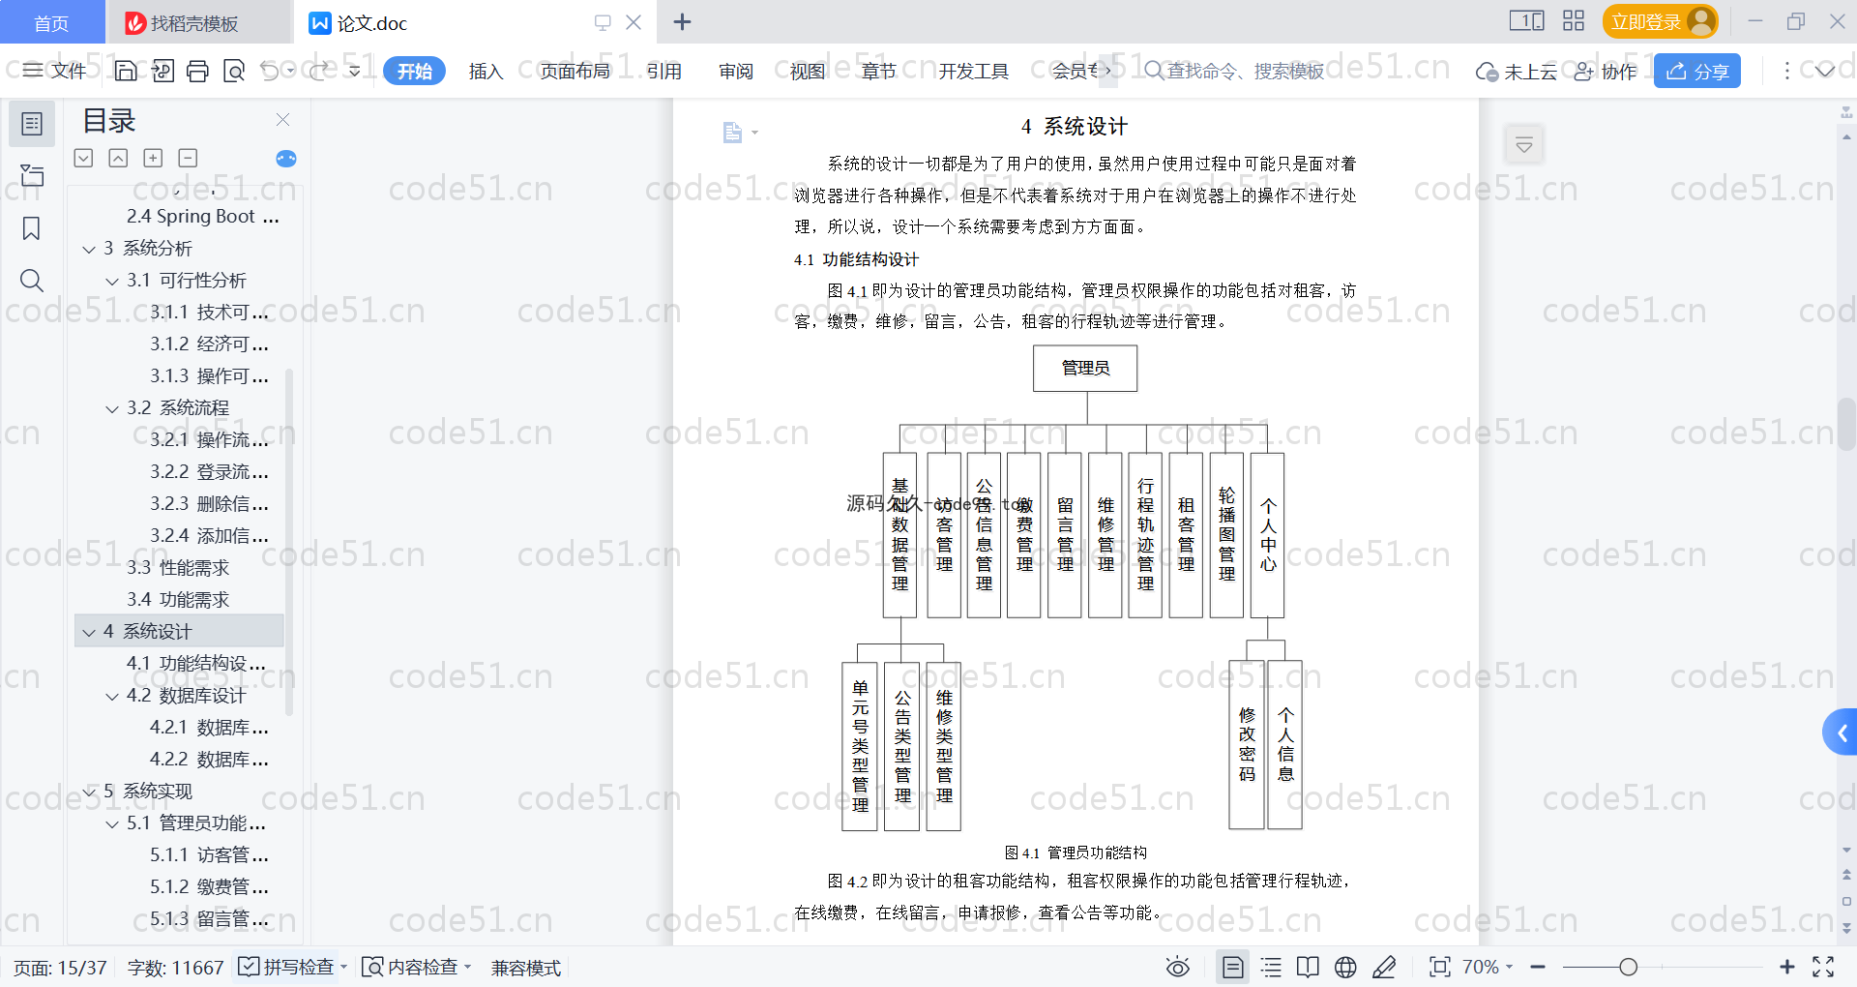Click the 未上云 cloud status button

[x=1517, y=71]
